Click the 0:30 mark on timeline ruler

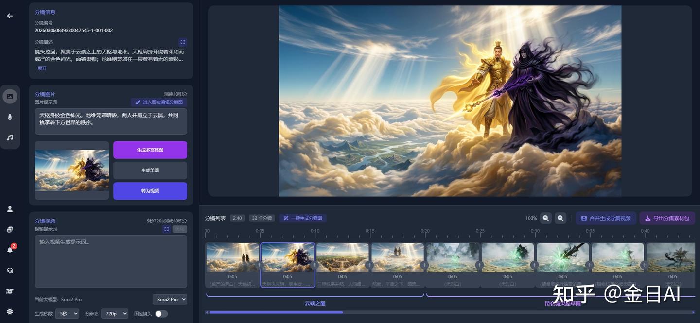(535, 231)
